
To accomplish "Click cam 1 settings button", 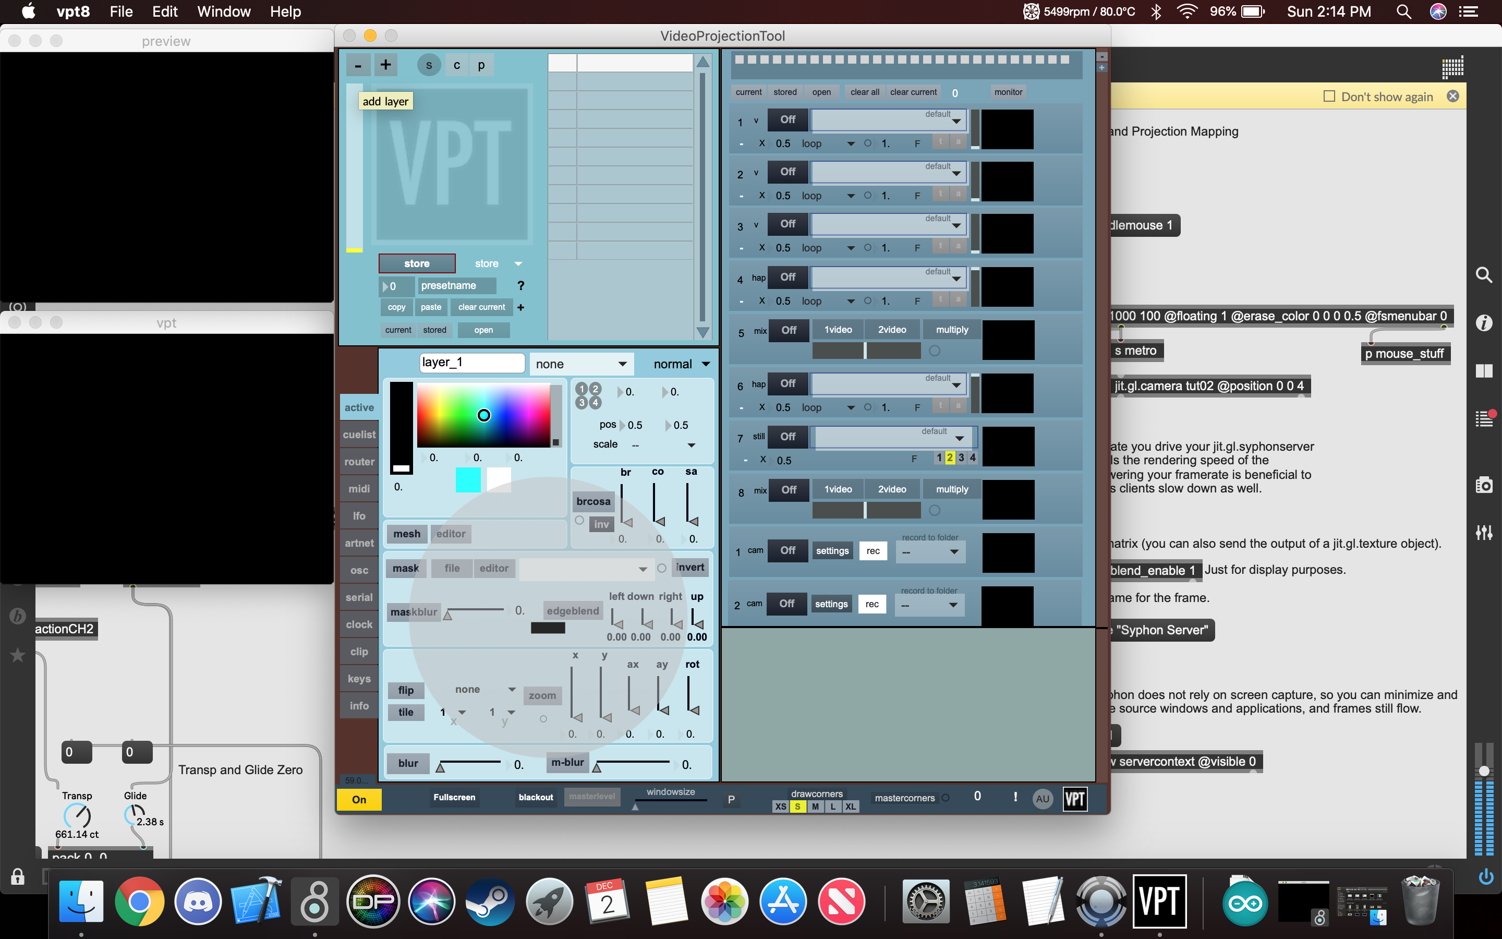I will tap(832, 551).
